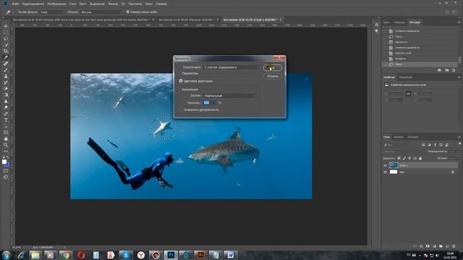The image size is (463, 260).
Task: Select the Blur tool
Action: point(6,101)
